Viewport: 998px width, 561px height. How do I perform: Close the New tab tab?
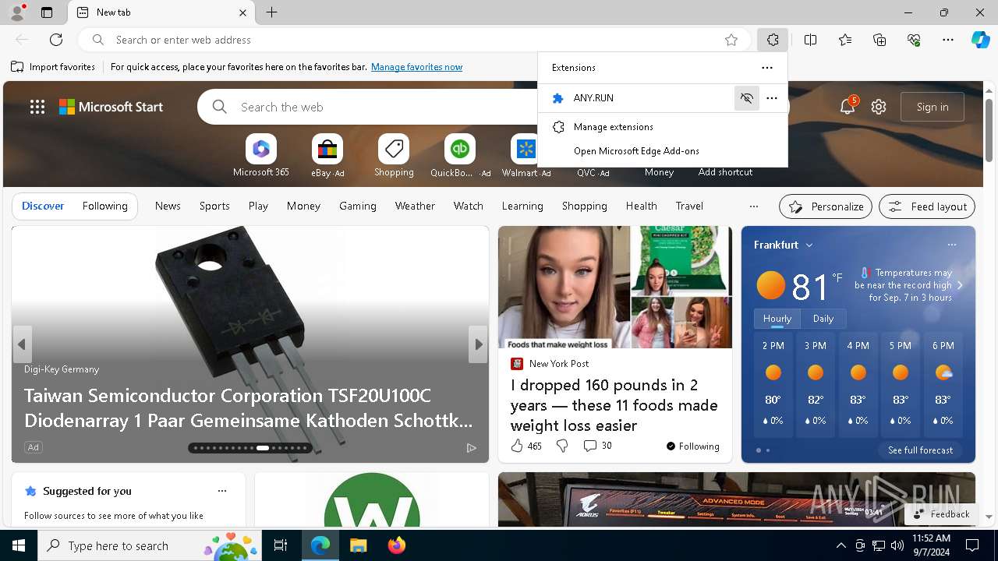pos(242,12)
